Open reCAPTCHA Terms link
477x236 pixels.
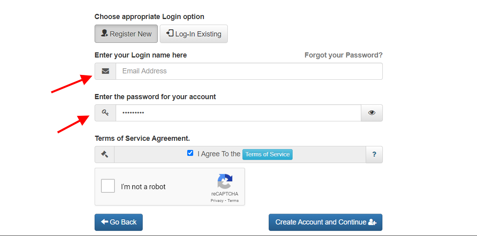click(x=233, y=201)
